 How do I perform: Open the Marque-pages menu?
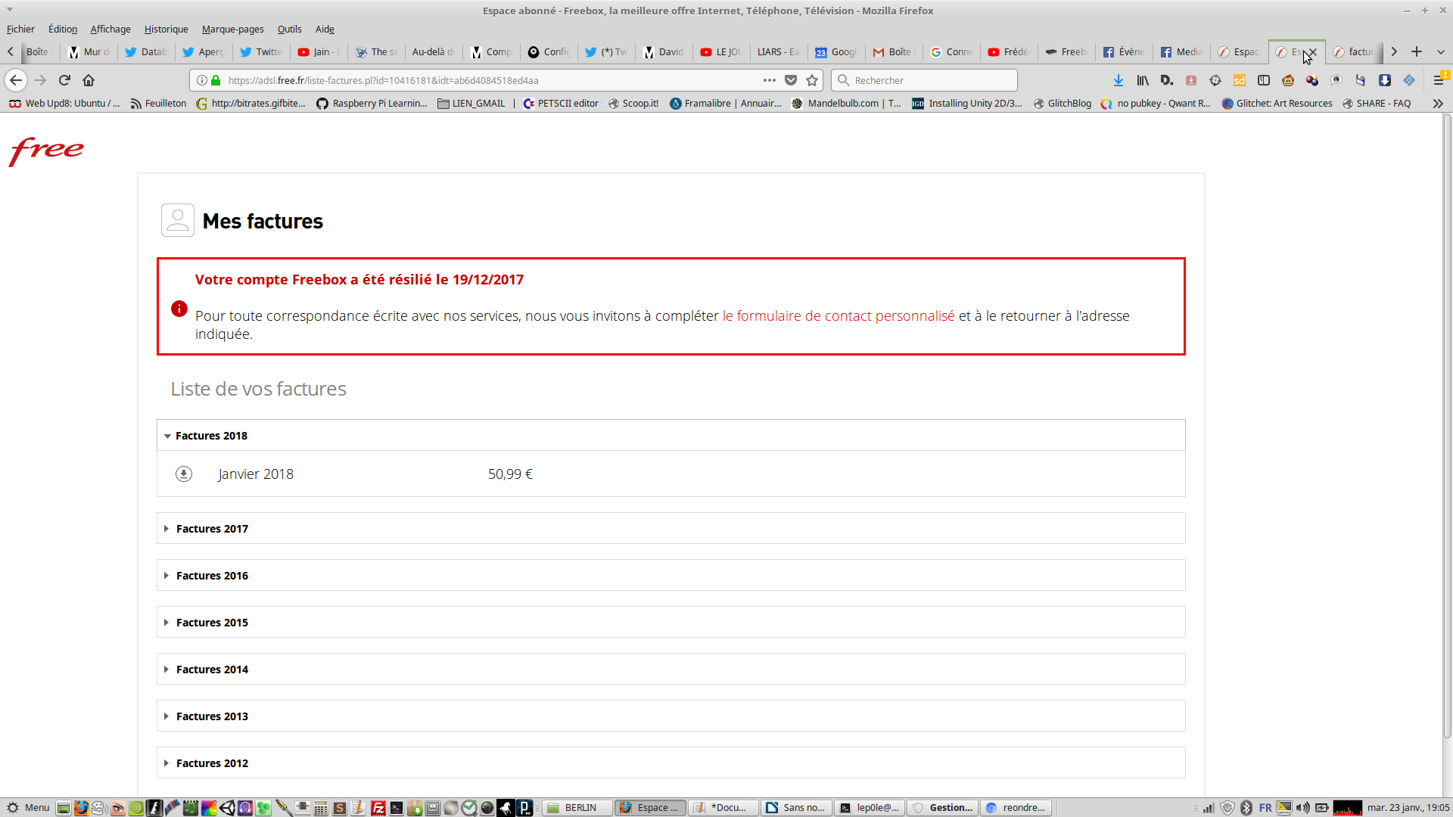(x=232, y=29)
